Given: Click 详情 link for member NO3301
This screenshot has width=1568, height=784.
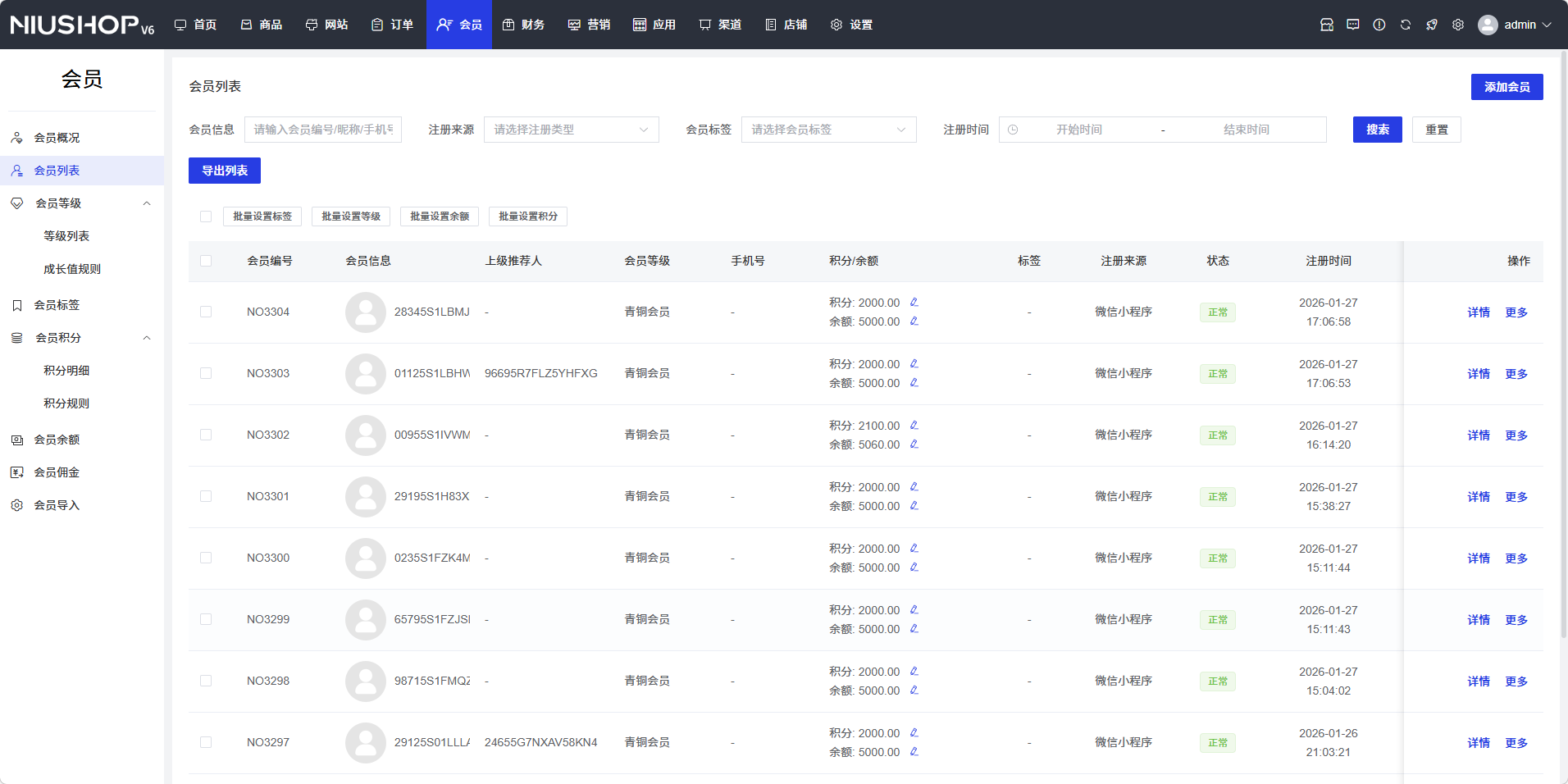Looking at the screenshot, I should pos(1479,497).
